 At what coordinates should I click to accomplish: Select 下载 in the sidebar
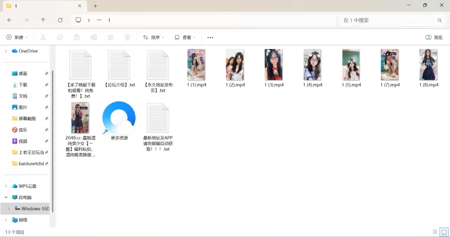[22, 84]
